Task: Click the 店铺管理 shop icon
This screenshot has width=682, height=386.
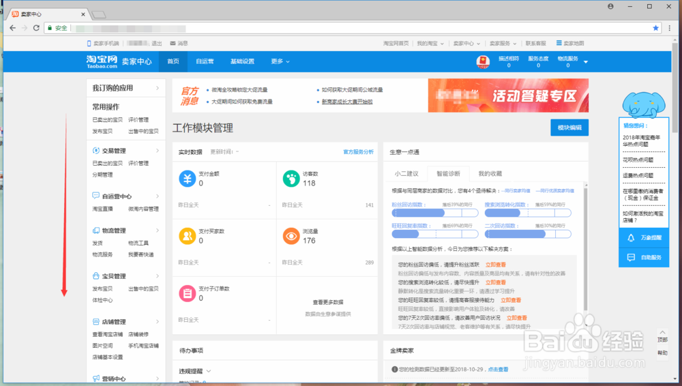Action: coord(95,322)
